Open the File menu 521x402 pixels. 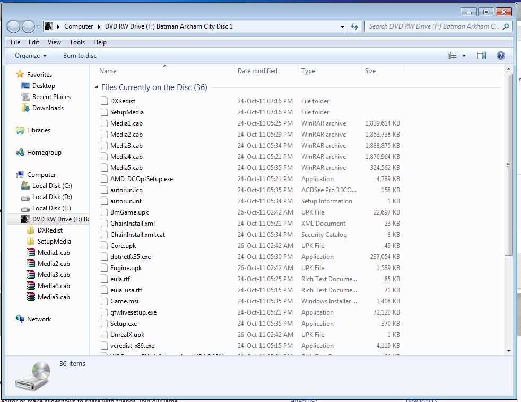15,42
